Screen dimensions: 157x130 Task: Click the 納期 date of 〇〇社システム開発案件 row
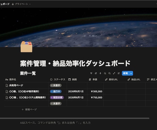point(77,97)
